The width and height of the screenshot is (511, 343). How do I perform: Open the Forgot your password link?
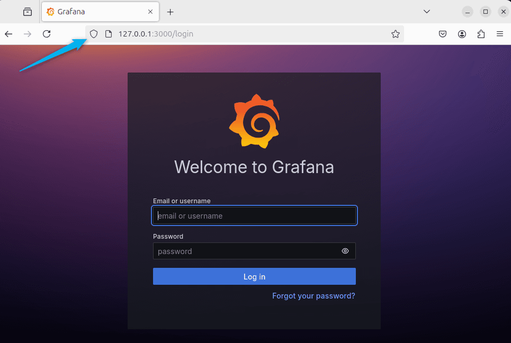313,296
